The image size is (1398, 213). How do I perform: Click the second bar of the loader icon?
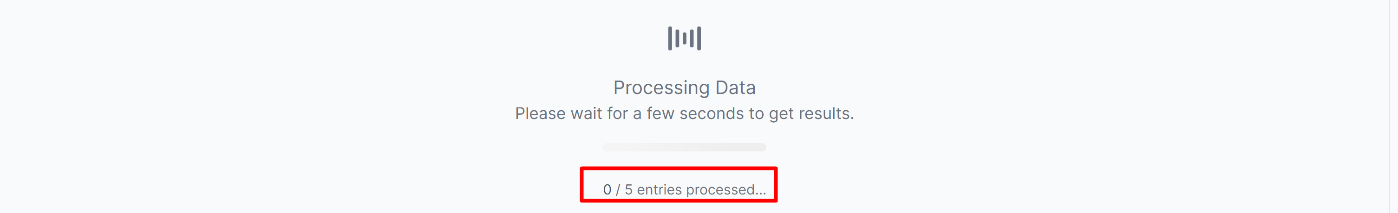pos(677,38)
